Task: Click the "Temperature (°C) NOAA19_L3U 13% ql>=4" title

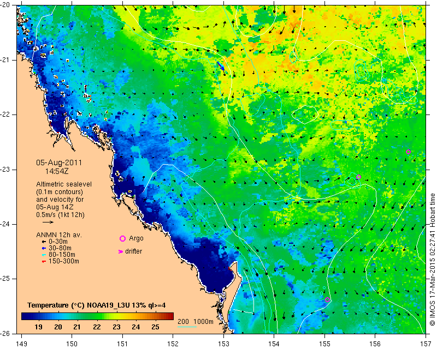Action: (x=97, y=305)
